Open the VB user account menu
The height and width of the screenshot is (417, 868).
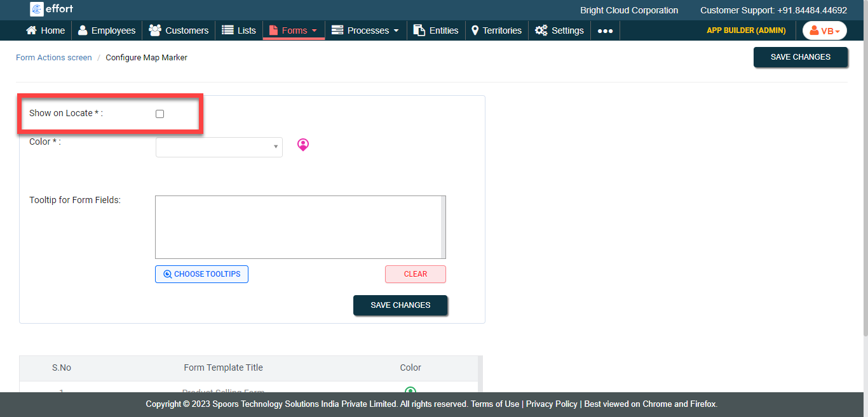[x=824, y=31]
